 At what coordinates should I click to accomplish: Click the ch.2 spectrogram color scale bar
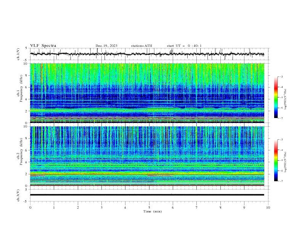tap(276, 160)
